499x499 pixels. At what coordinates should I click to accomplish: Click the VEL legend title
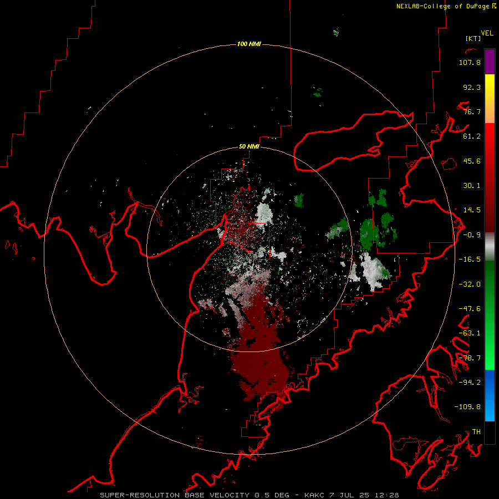487,33
